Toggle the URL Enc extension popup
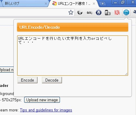Screen dimensions: 136x115 click(x=126, y=13)
